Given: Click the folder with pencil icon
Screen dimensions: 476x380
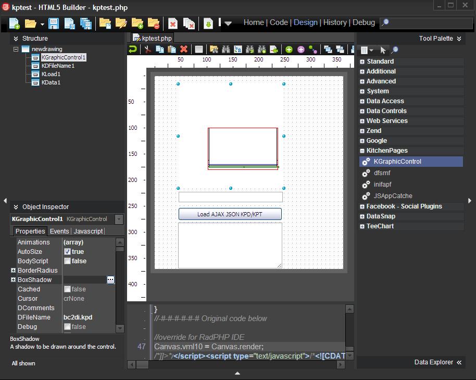Looking at the screenshot, I should click(x=121, y=23).
